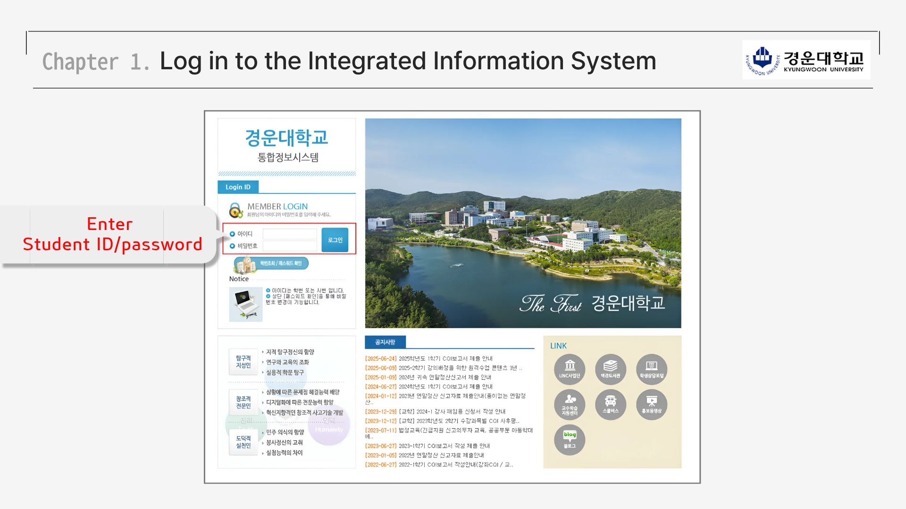The image size is (906, 509).
Task: Open the LINC사업단 bank-building icon link
Action: click(x=570, y=369)
